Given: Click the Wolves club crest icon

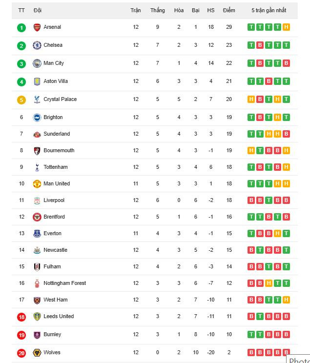Looking at the screenshot, I should point(37,353).
